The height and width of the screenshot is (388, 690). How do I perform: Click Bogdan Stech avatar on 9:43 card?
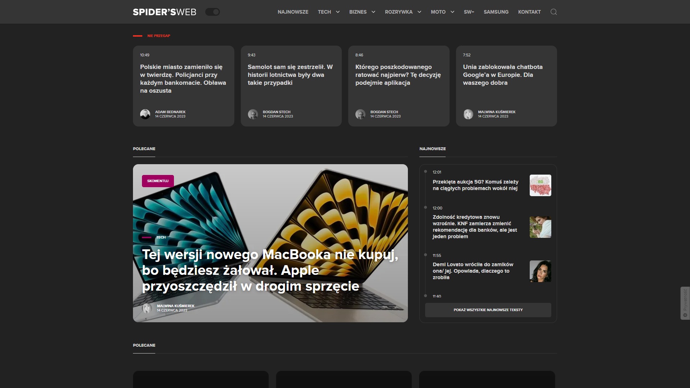click(253, 114)
